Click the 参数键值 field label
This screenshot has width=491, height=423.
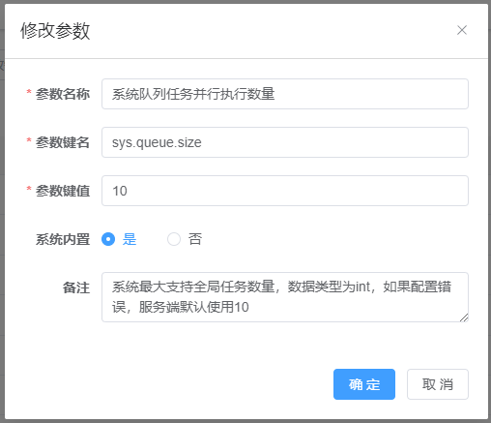coord(63,191)
